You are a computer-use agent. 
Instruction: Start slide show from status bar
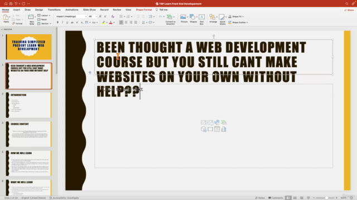coord(308,198)
